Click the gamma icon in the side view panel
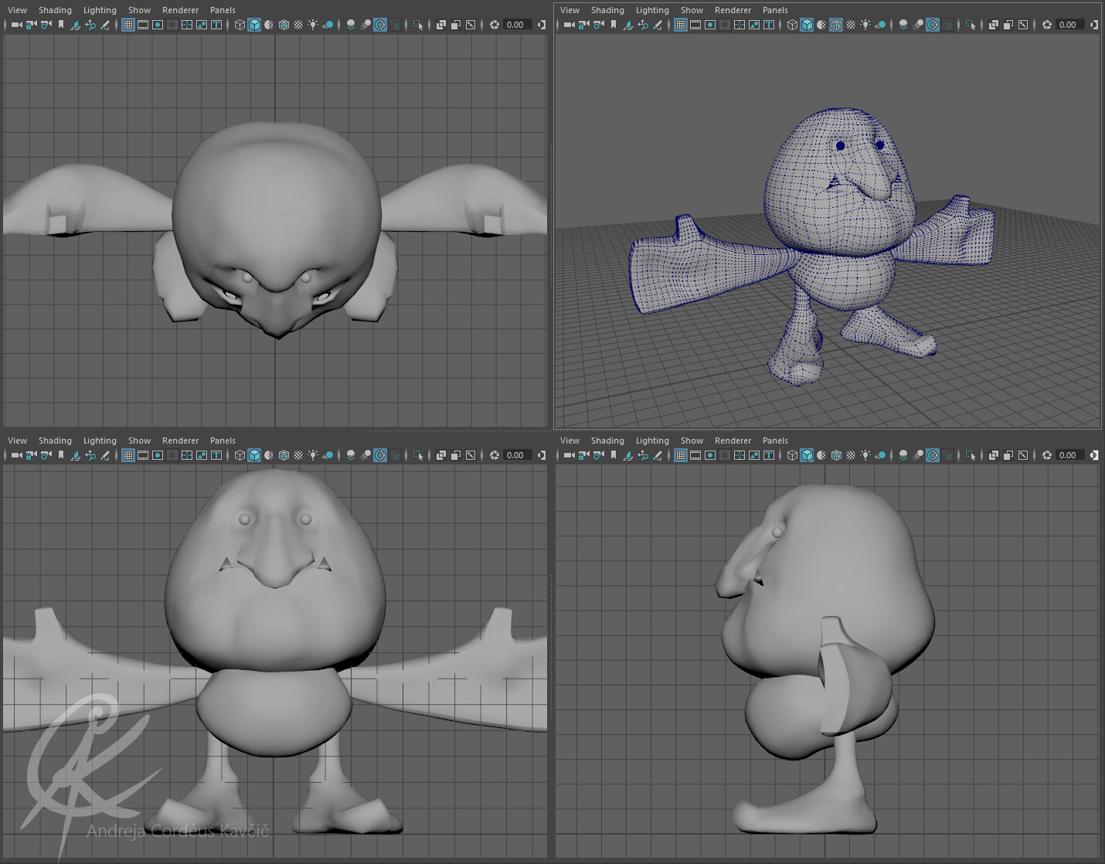The image size is (1105, 864). point(1093,455)
